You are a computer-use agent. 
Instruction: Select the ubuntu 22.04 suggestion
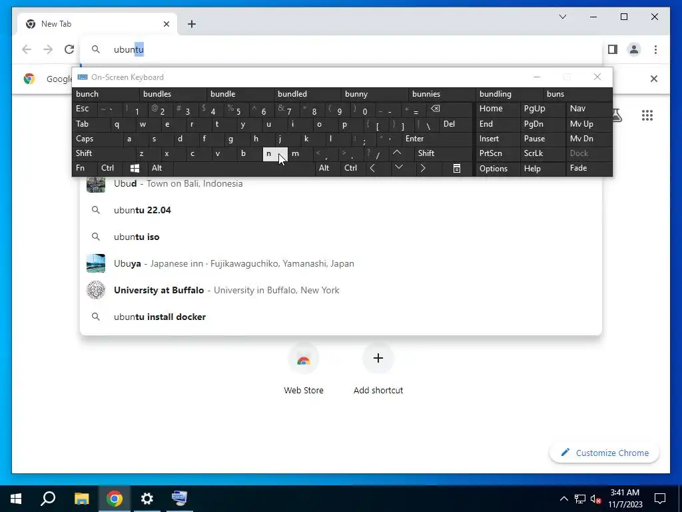pyautogui.click(x=341, y=210)
